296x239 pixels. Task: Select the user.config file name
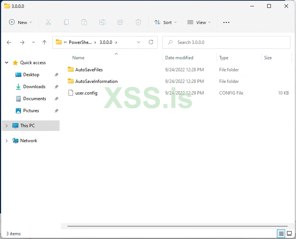pos(86,93)
